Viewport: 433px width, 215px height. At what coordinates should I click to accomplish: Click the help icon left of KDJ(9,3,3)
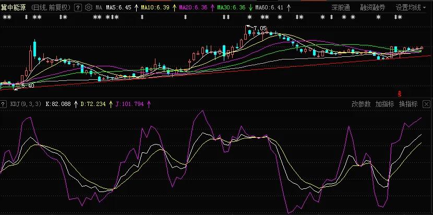tap(3, 104)
